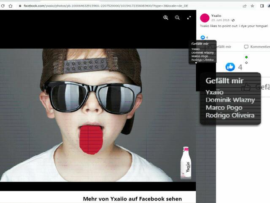Open the Yxaiio page name link
Screen dimensions: 270x203
216,16
